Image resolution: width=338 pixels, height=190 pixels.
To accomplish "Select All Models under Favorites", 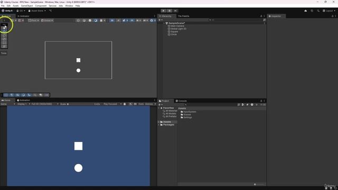I will click(x=169, y=113).
